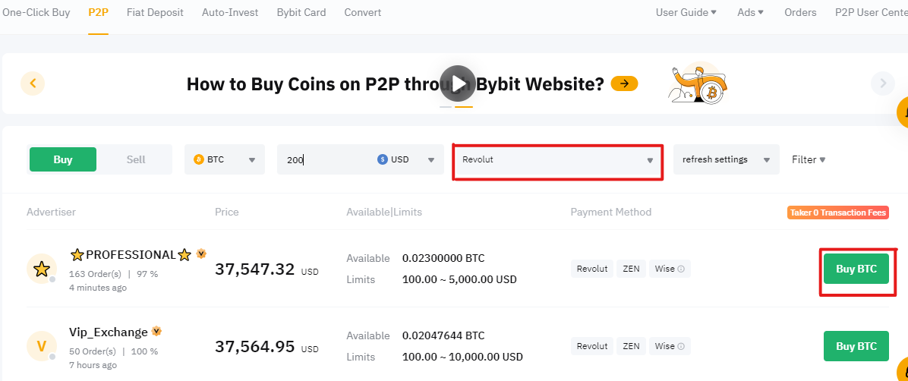
Task: Expand the User Guide menu
Action: point(686,12)
